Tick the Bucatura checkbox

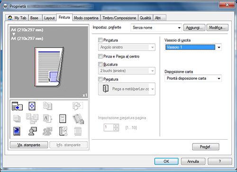pyautogui.click(x=100, y=64)
